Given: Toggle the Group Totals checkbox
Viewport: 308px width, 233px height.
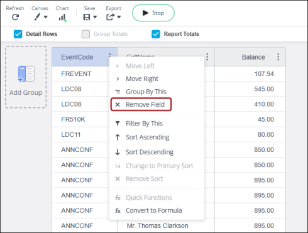Looking at the screenshot, I should [85, 34].
